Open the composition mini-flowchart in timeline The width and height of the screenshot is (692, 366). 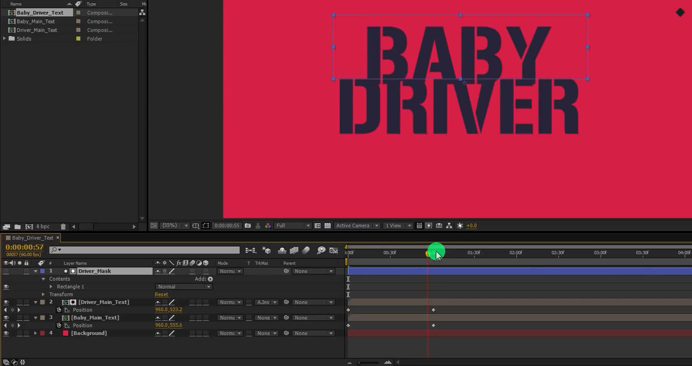pyautogui.click(x=250, y=250)
